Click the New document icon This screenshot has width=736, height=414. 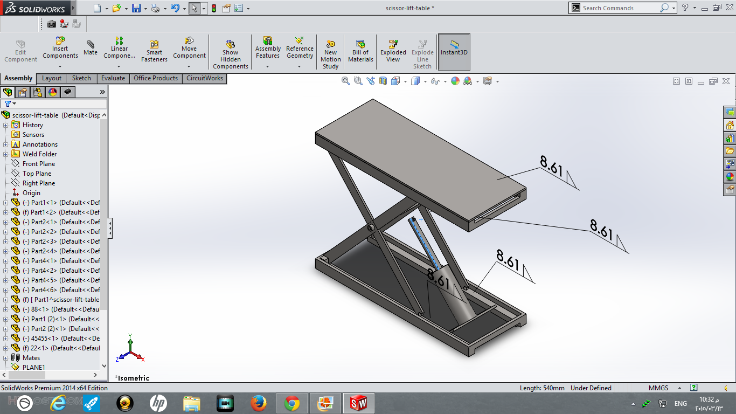coord(97,8)
